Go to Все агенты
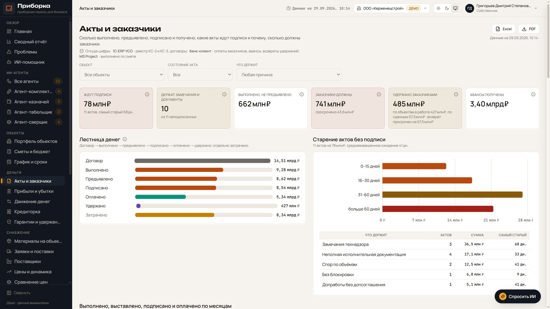Viewport: 550px width, 309px height. (34, 81)
